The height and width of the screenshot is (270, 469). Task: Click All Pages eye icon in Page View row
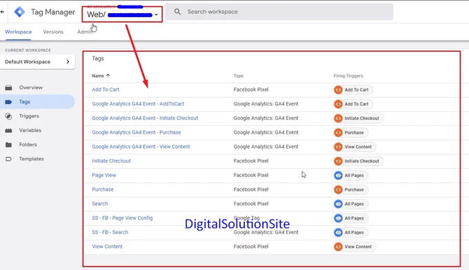click(x=338, y=176)
